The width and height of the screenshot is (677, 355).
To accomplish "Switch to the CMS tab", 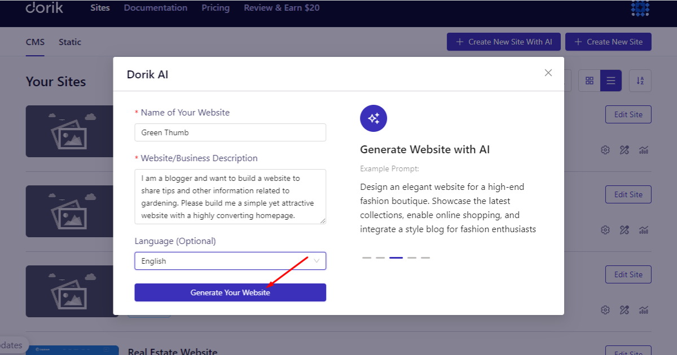I will (35, 42).
